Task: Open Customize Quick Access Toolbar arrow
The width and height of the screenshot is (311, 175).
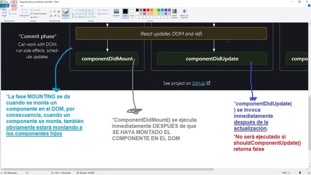Action: 17,2
